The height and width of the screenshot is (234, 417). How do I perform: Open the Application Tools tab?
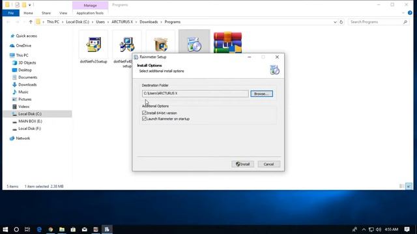point(90,13)
